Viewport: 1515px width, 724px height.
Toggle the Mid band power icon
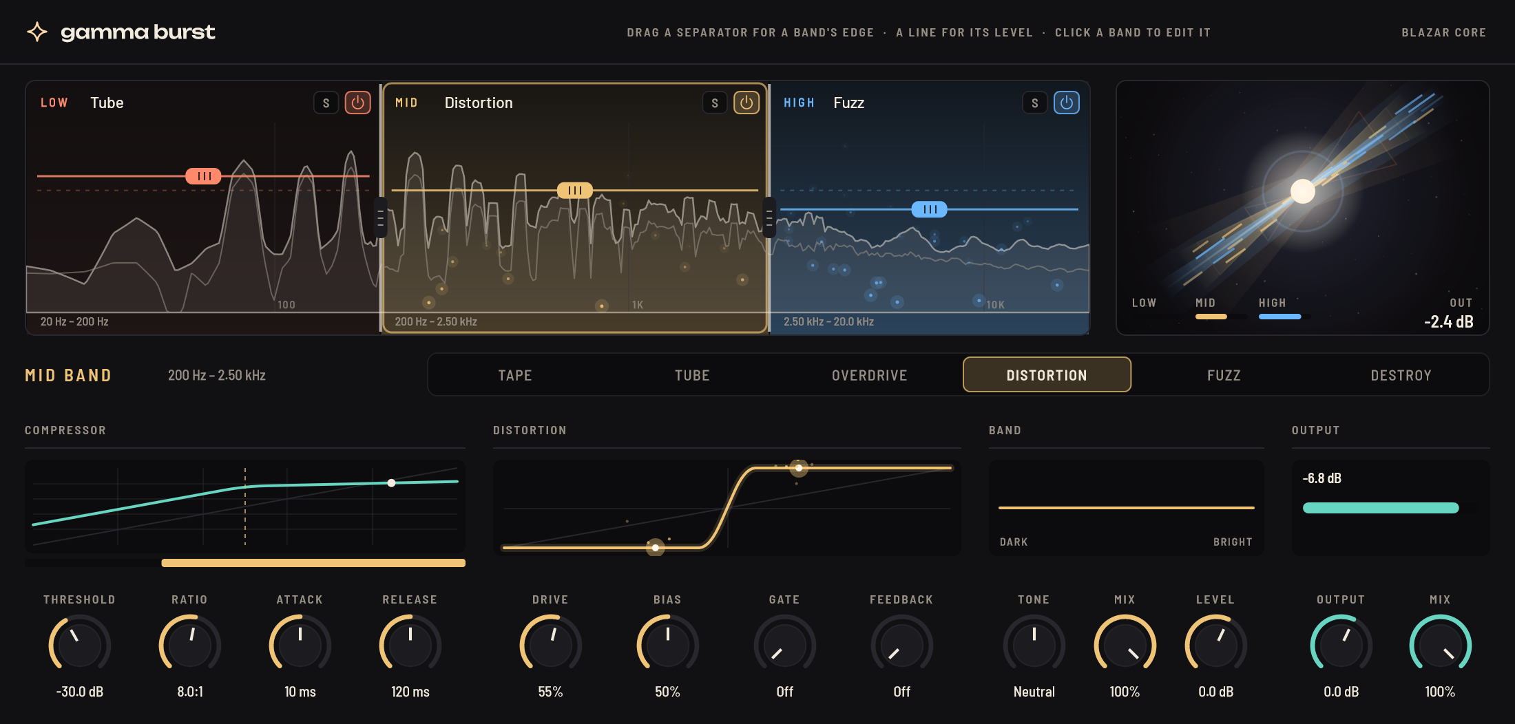pyautogui.click(x=746, y=103)
